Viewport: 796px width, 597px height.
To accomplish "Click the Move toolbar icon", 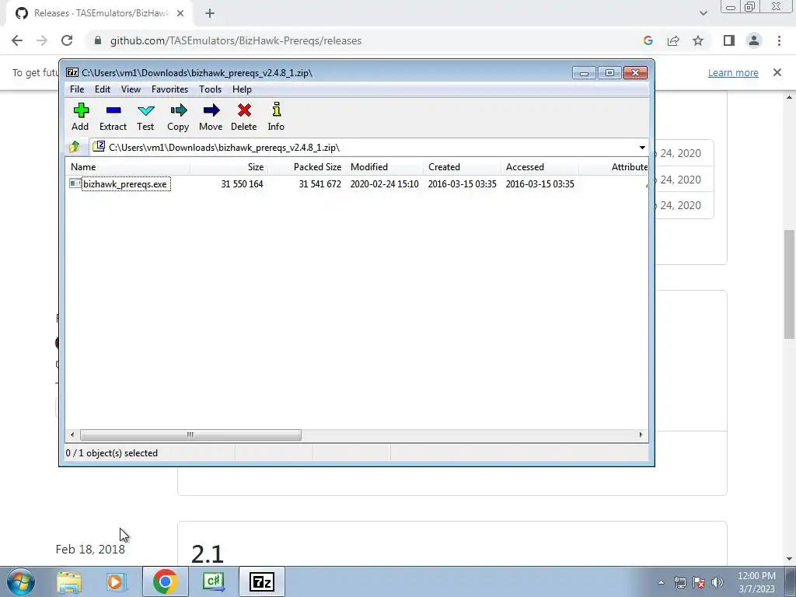I will [211, 117].
